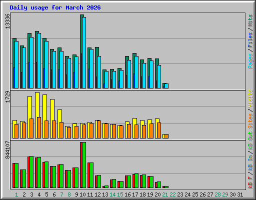Click day 3 on the x-axis
Screen dimensions: 256x200
[x=31, y=194]
